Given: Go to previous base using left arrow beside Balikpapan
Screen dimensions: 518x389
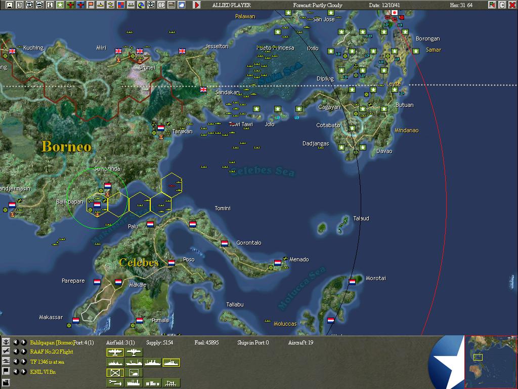Looking at the screenshot, I should click(16, 342).
